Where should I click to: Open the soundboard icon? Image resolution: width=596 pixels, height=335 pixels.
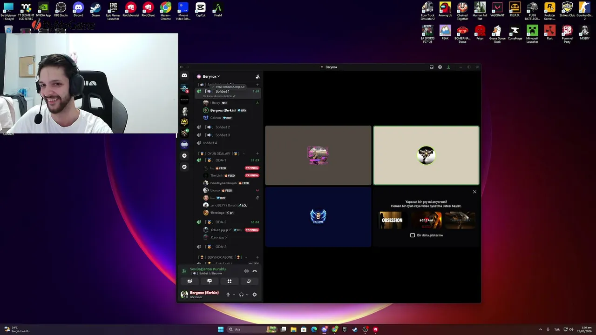pos(249,281)
